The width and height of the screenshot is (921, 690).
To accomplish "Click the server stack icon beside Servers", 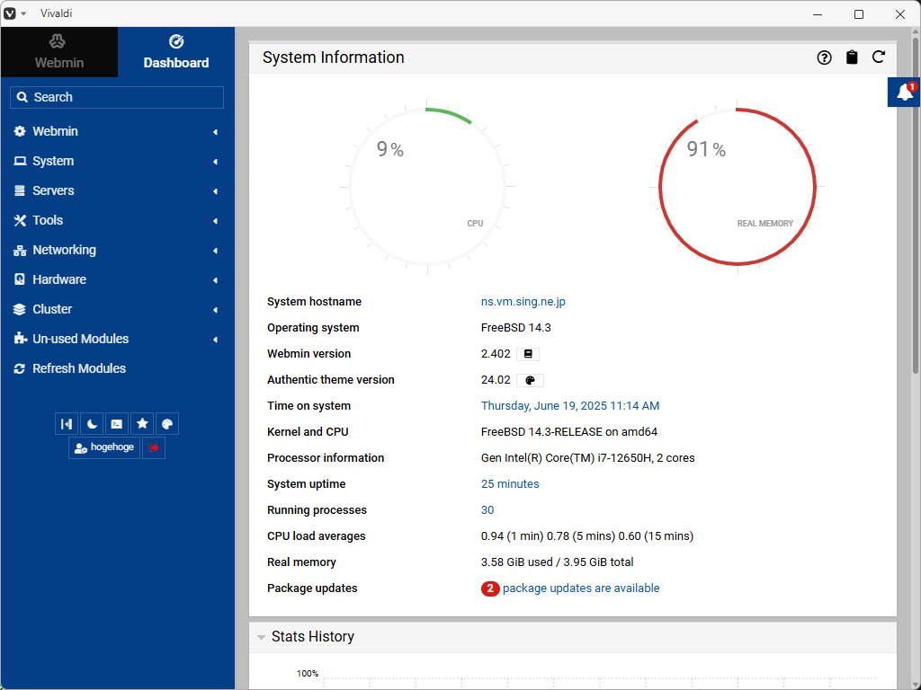I will click(x=20, y=190).
